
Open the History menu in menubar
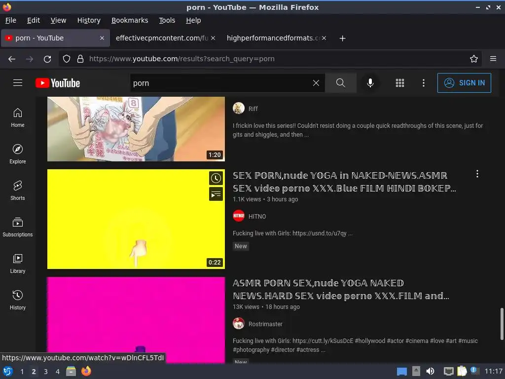point(89,20)
